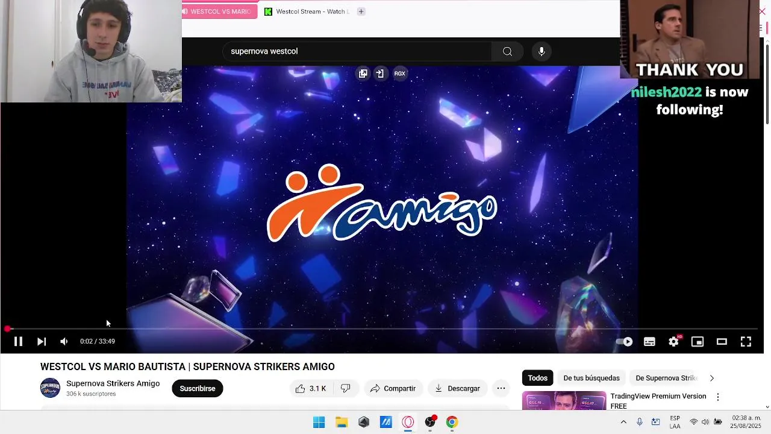This screenshot has width=771, height=434.
Task: Open File Explorer from the taskbar
Action: [342, 422]
